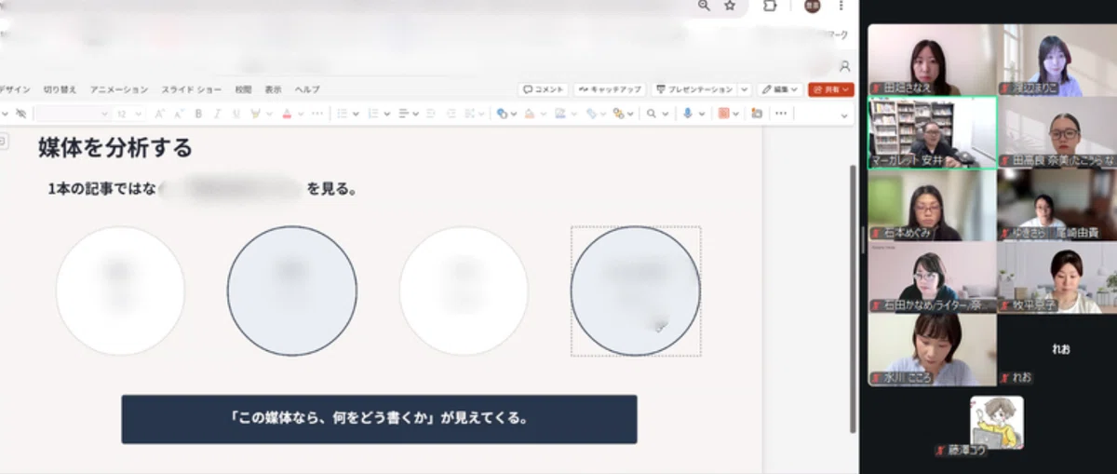The width and height of the screenshot is (1117, 474).
Task: Expand the bulleted list dropdown
Action: (356, 114)
